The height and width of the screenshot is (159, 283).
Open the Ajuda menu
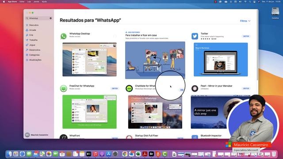[44, 2]
